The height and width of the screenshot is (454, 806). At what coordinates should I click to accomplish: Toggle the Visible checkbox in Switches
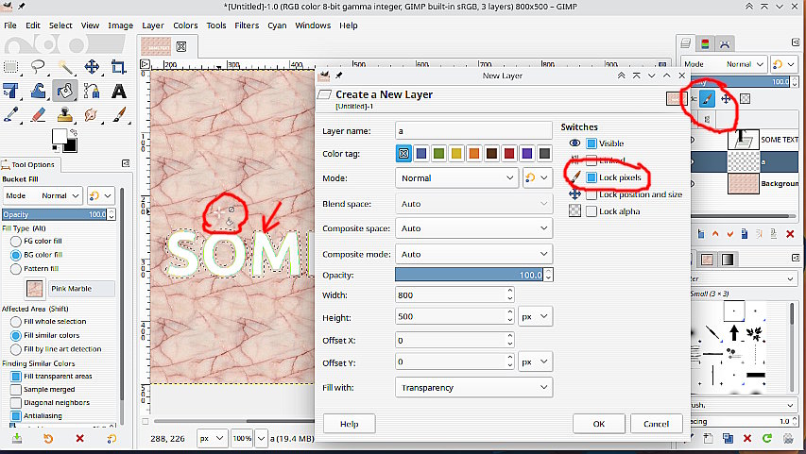pyautogui.click(x=592, y=143)
